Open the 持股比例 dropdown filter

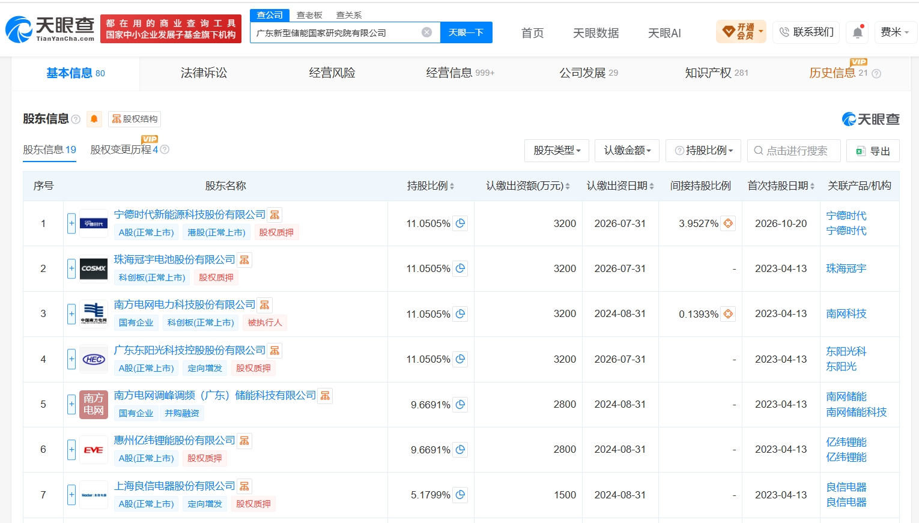pos(703,151)
